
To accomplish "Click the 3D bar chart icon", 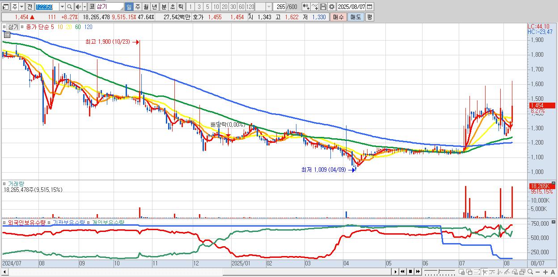I will (515, 272).
